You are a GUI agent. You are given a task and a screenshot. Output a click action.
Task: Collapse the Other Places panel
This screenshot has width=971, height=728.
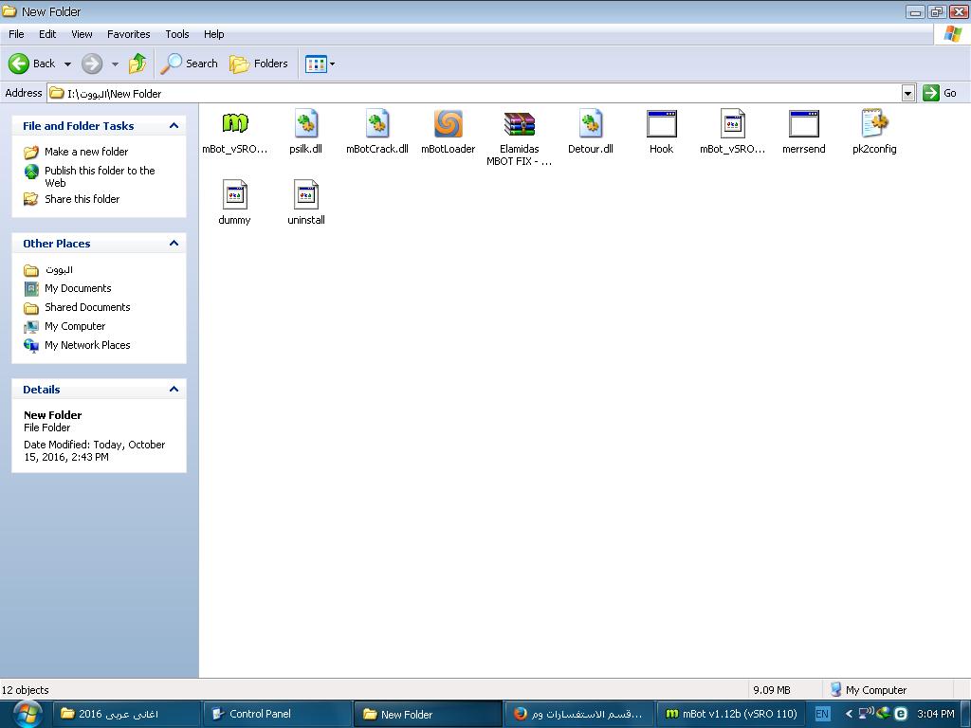click(174, 244)
